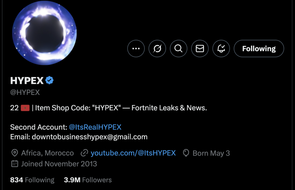View the 834 Following list
This screenshot has height=190, width=295.
pos(32,180)
